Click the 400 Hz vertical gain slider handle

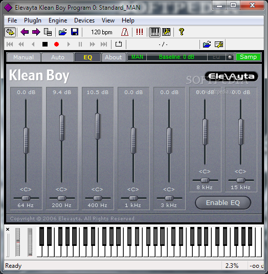98,126
